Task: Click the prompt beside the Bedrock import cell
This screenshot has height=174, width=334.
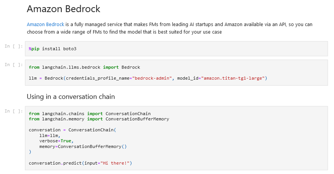Action: 14,65
